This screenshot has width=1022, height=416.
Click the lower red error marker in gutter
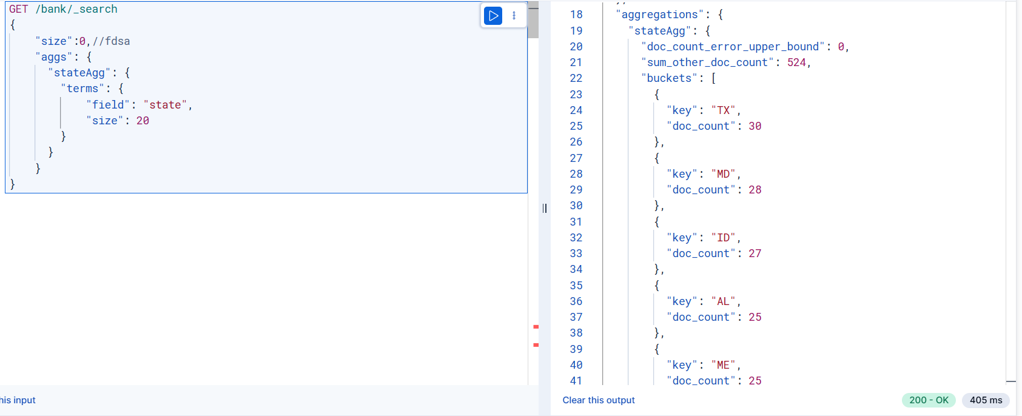(536, 345)
